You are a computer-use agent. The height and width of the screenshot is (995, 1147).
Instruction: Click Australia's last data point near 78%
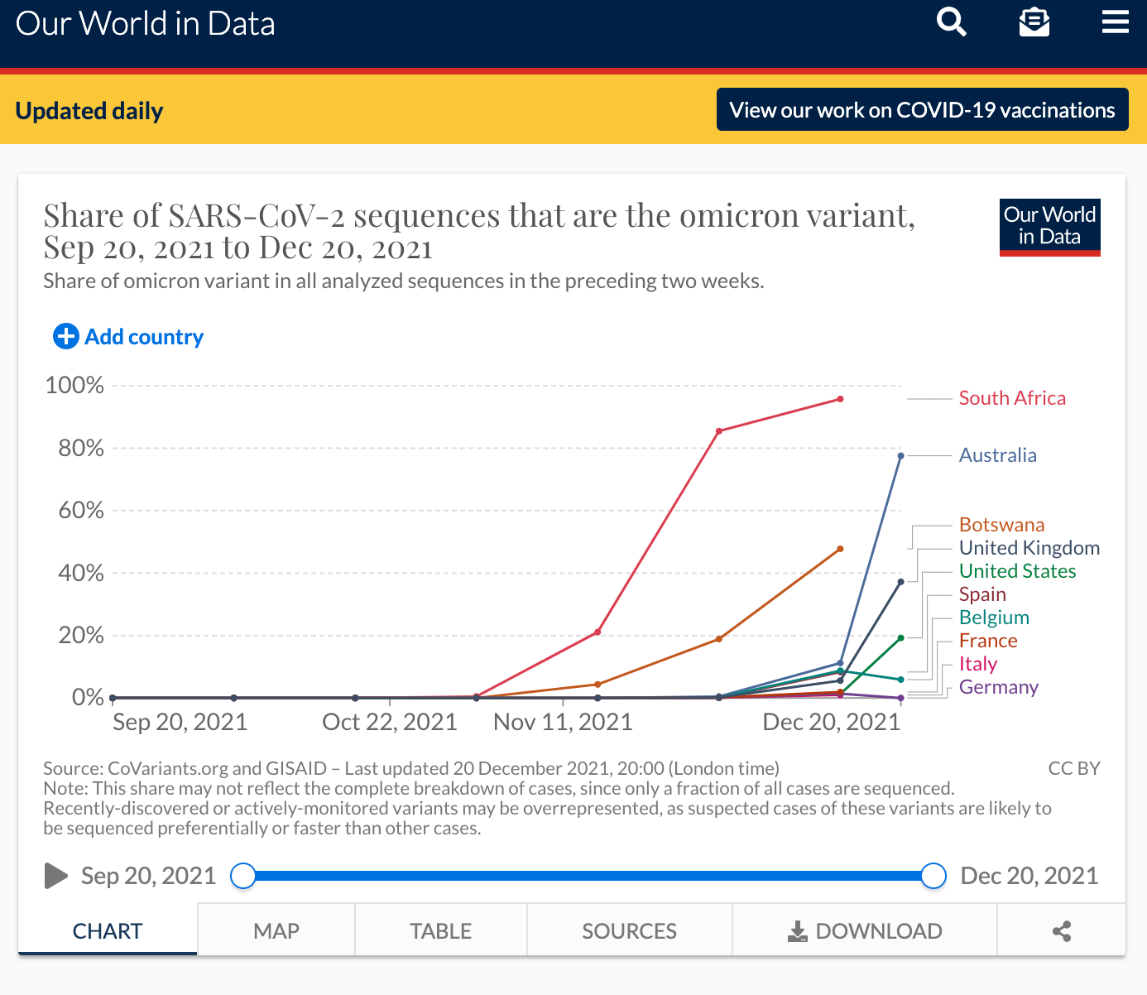(900, 455)
